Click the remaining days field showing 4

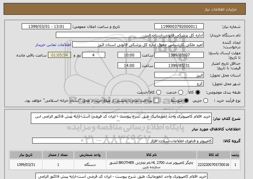pos(94,55)
